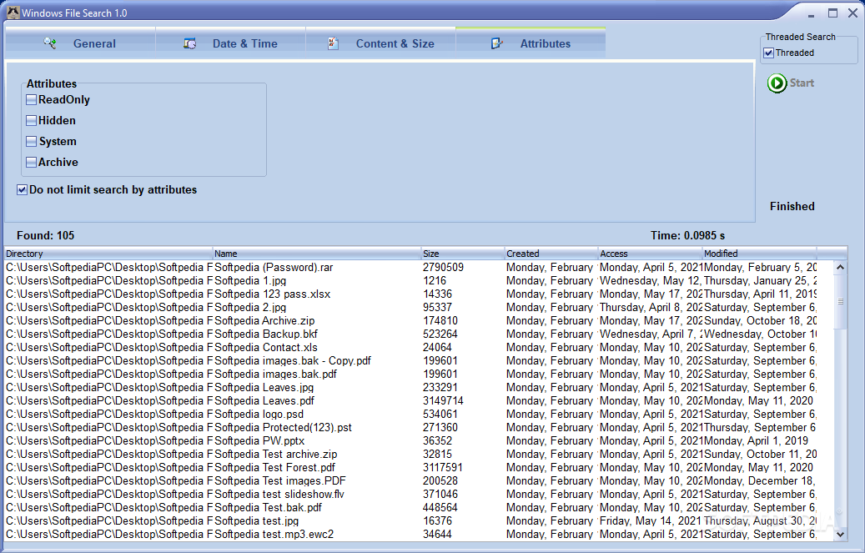Click the Time: 0.0985 s label

point(687,236)
